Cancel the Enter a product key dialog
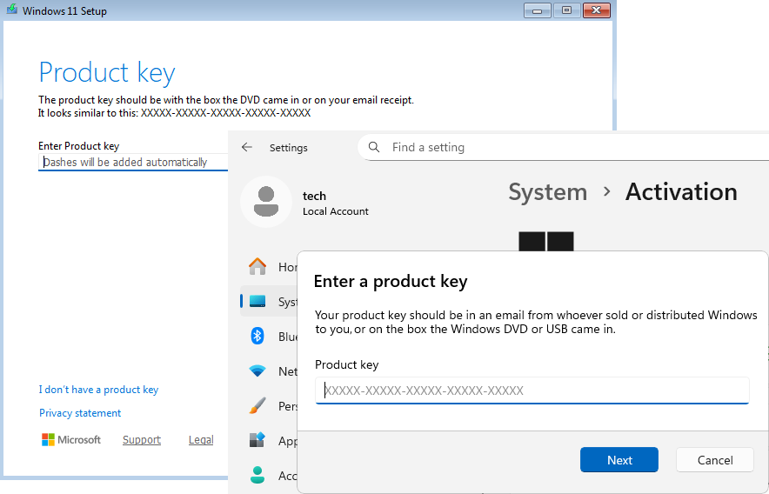This screenshot has width=769, height=494. click(714, 460)
